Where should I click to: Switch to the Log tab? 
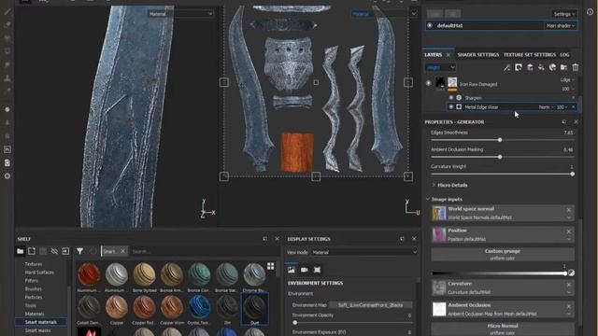(x=564, y=55)
